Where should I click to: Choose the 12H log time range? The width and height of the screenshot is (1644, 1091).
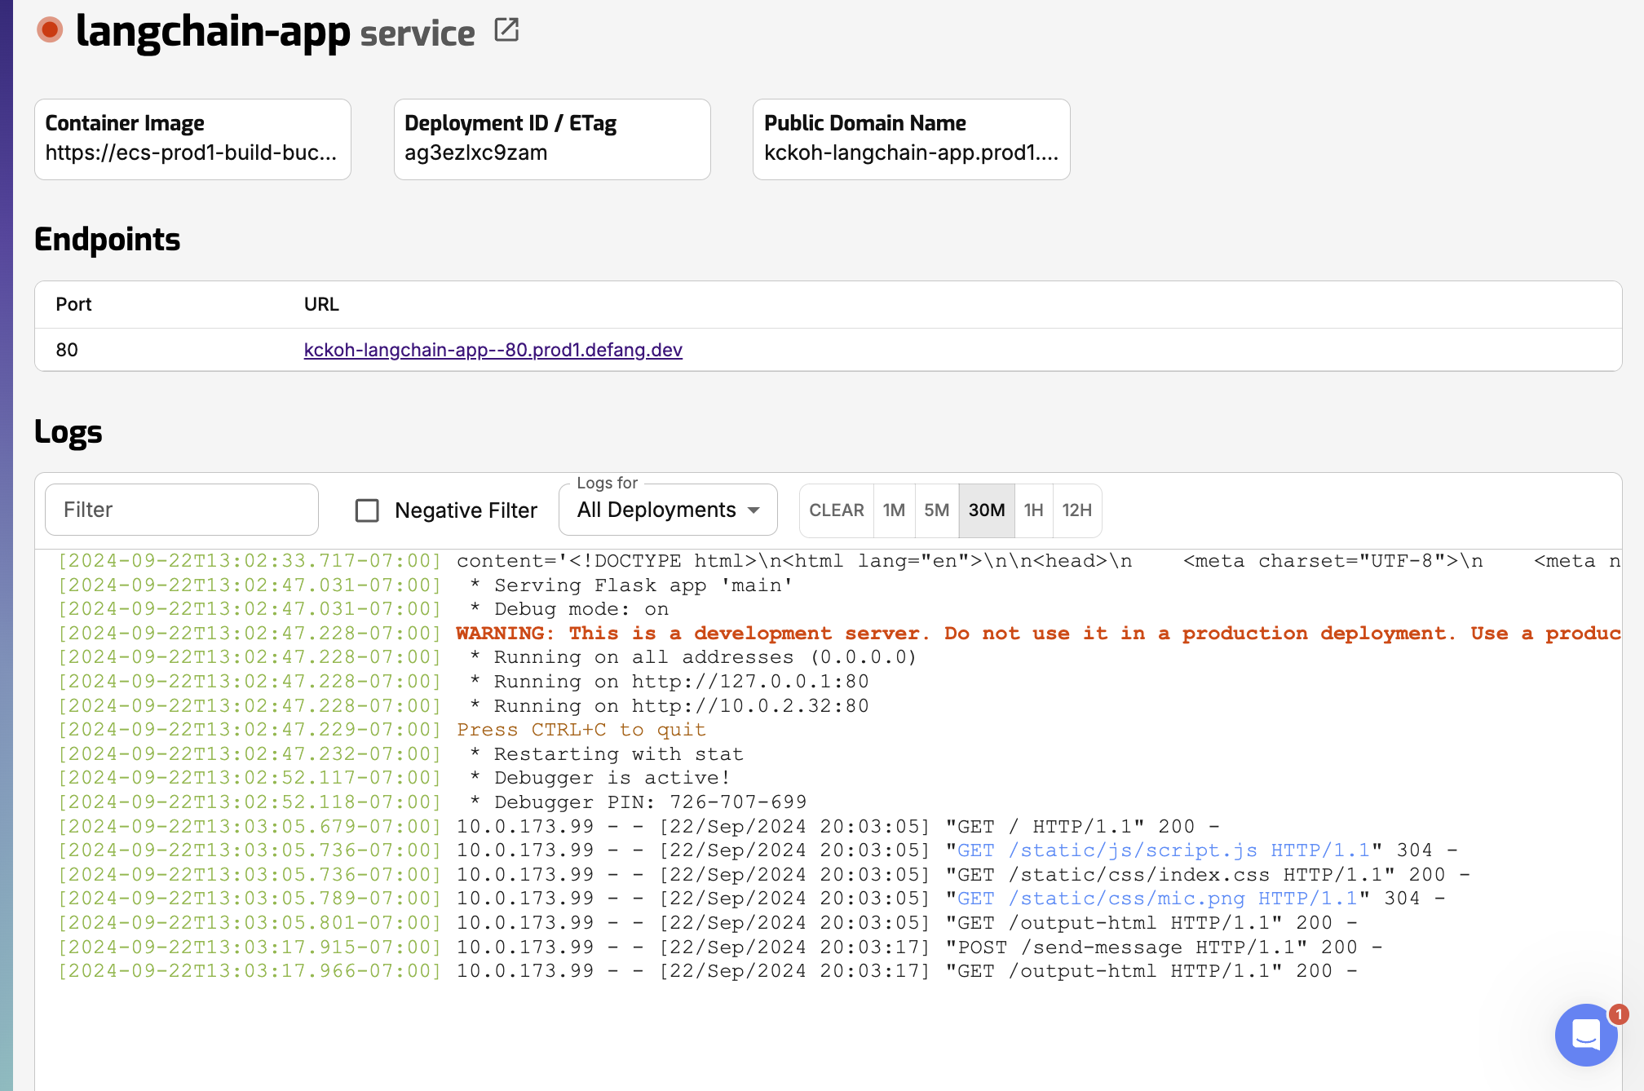click(x=1076, y=510)
